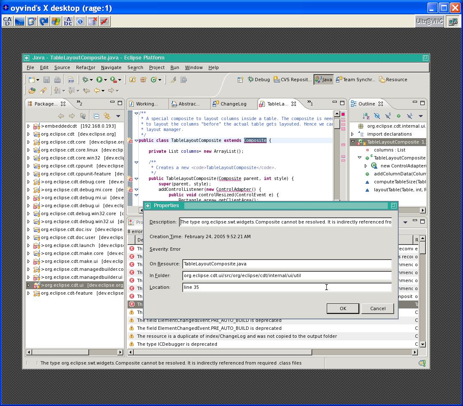463x406 pixels.
Task: Open the Debug button dropdown arrow
Action: 91,80
